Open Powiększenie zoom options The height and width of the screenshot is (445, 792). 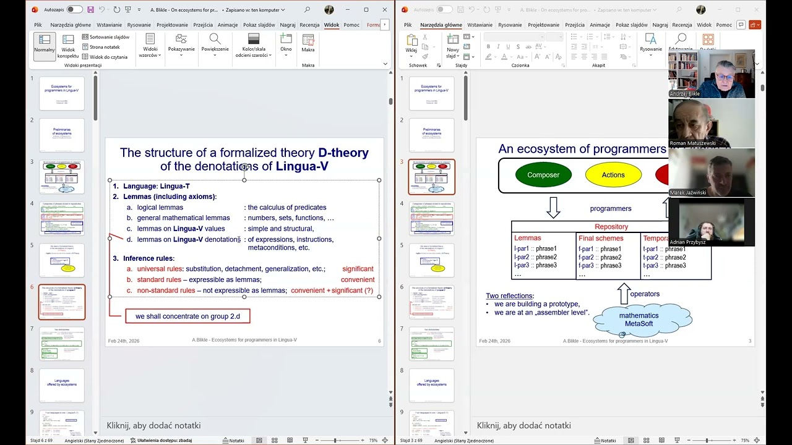215,46
